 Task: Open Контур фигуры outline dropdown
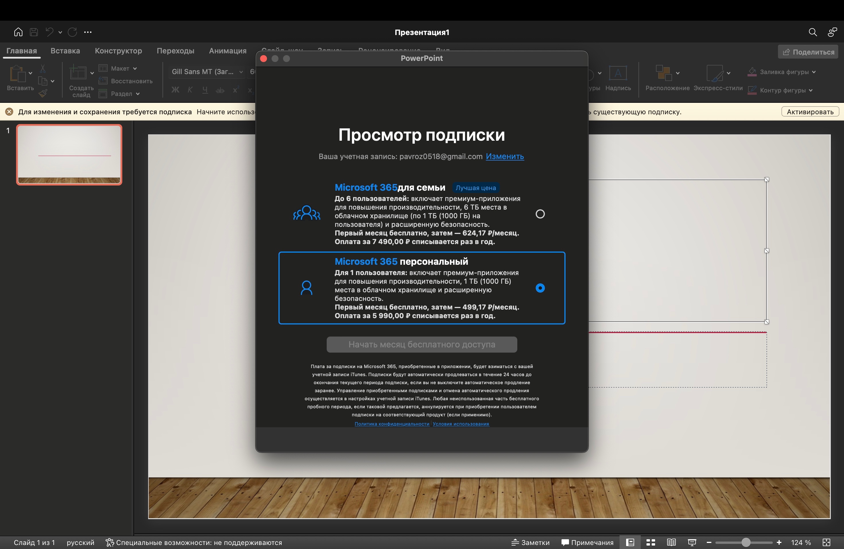(x=780, y=90)
